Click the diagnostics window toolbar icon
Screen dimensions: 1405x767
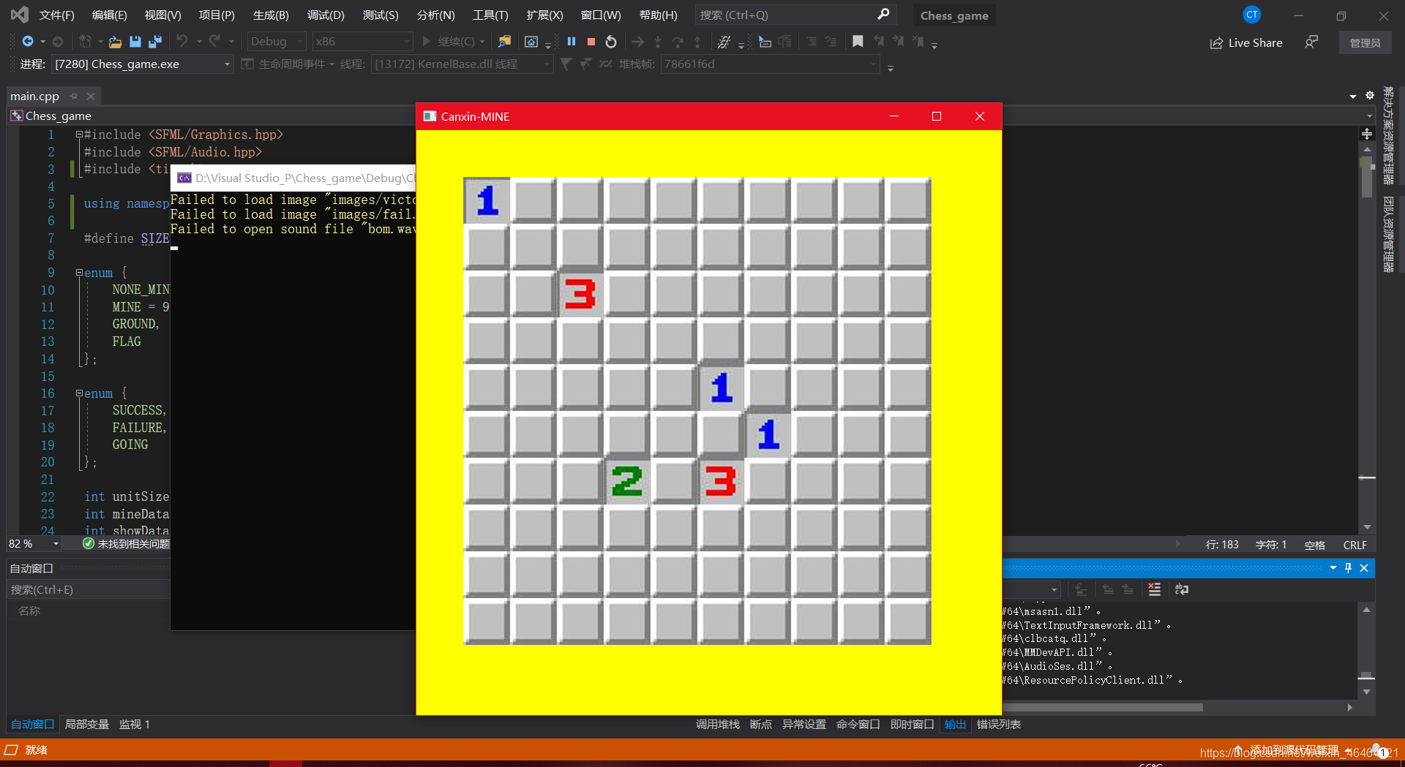(x=531, y=42)
